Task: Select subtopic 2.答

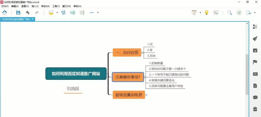Action: point(150,50)
